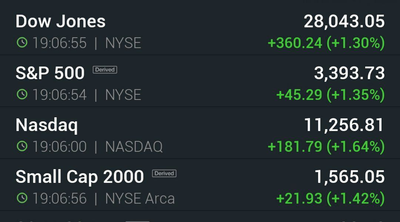Select the S&P 500 price 3,393.73
The image size is (400, 222).
coord(349,73)
